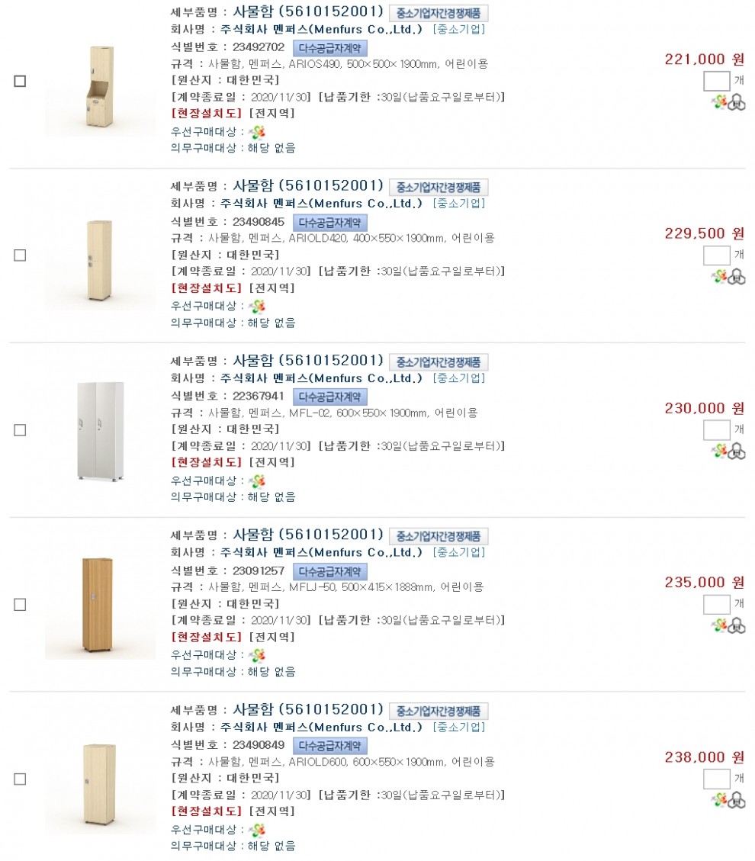Image resolution: width=755 pixels, height=861 pixels.
Task: Click colorful icon below 230,000 원 quantity box
Action: click(719, 451)
